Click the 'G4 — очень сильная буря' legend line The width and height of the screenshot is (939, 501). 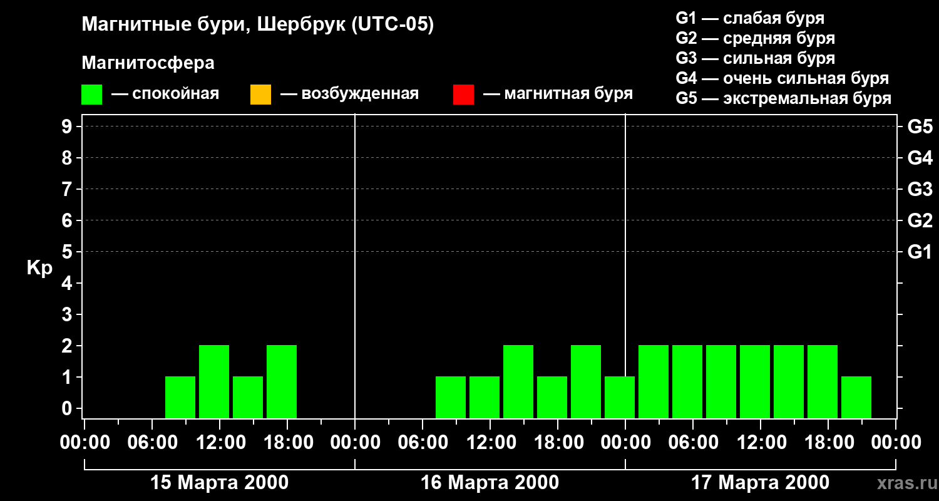[x=782, y=78]
